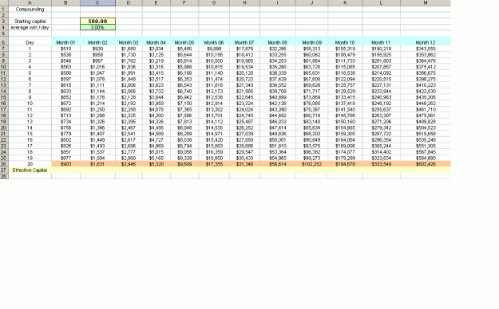Select the green 3.00% average win cell

point(97,27)
